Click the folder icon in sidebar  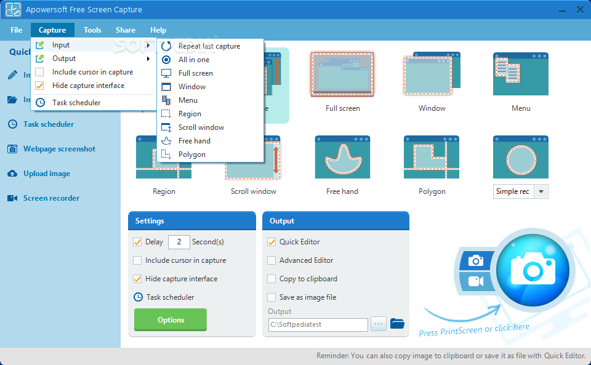tap(12, 100)
